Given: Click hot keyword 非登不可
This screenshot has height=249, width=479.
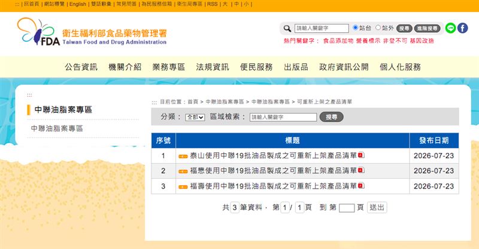Looking at the screenshot, I should tap(395, 41).
